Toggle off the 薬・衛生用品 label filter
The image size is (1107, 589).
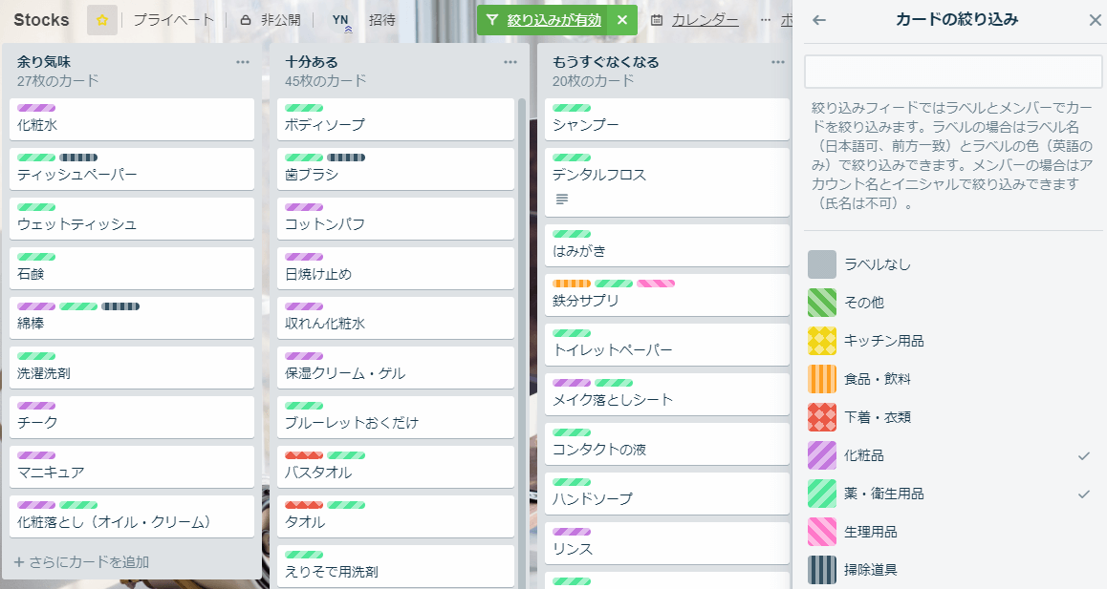(953, 494)
